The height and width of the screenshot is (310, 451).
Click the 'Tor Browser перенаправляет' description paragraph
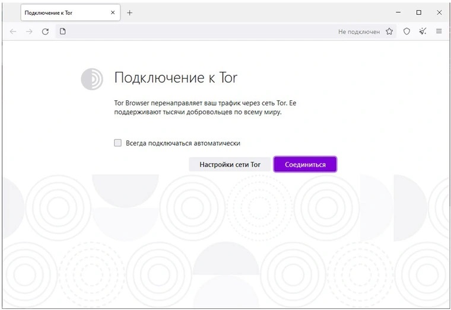click(205, 107)
